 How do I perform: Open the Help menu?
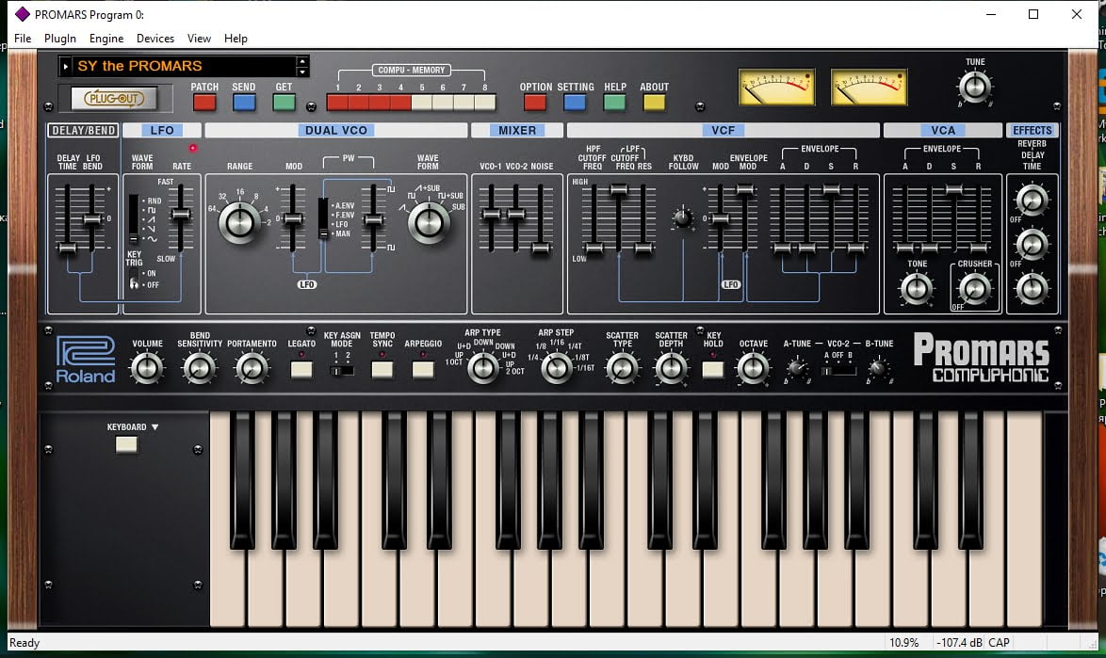point(236,38)
